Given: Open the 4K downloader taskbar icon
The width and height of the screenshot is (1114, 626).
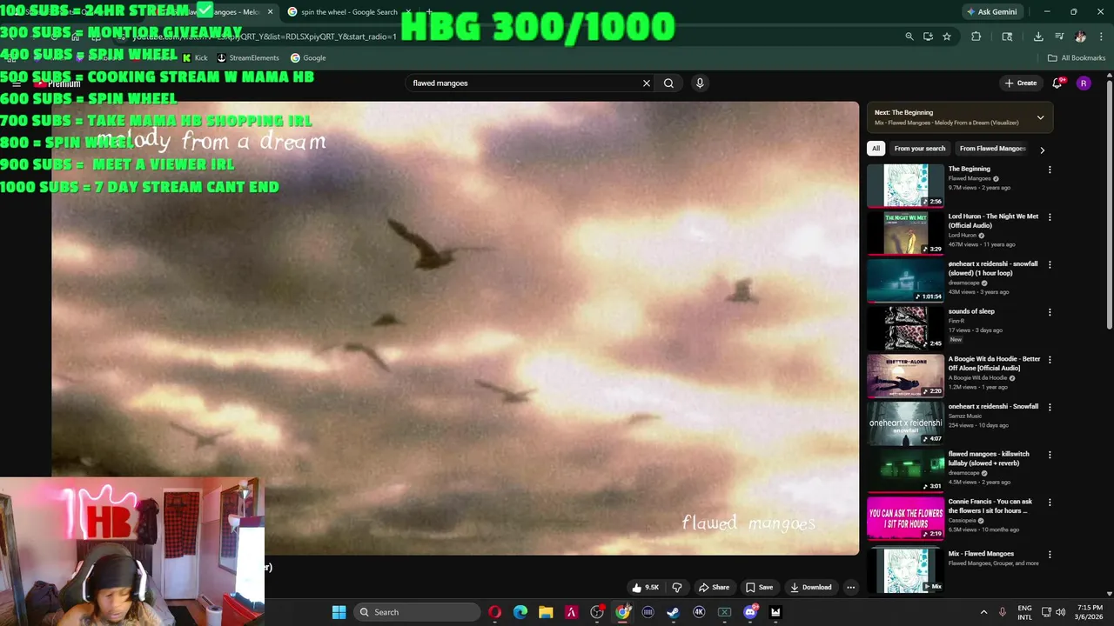Looking at the screenshot, I should [699, 612].
